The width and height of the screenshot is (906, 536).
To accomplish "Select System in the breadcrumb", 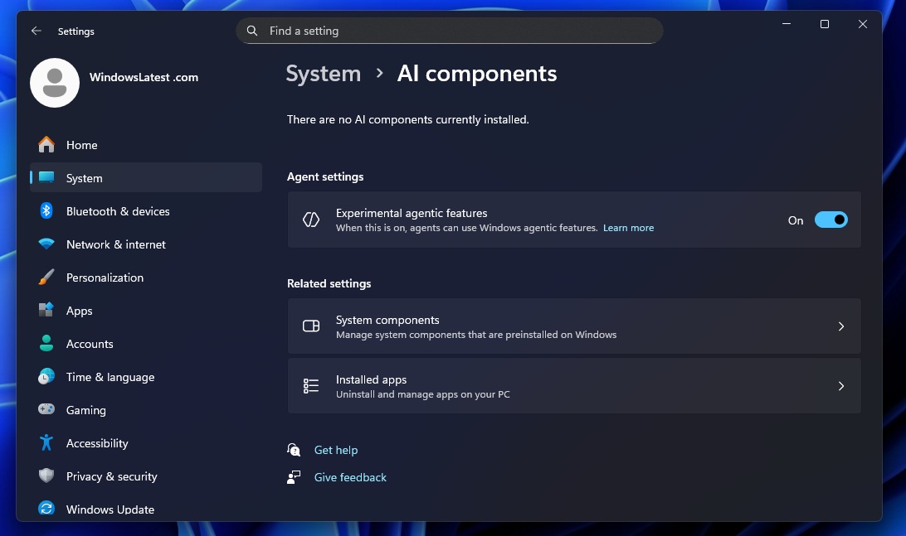I will tap(323, 74).
